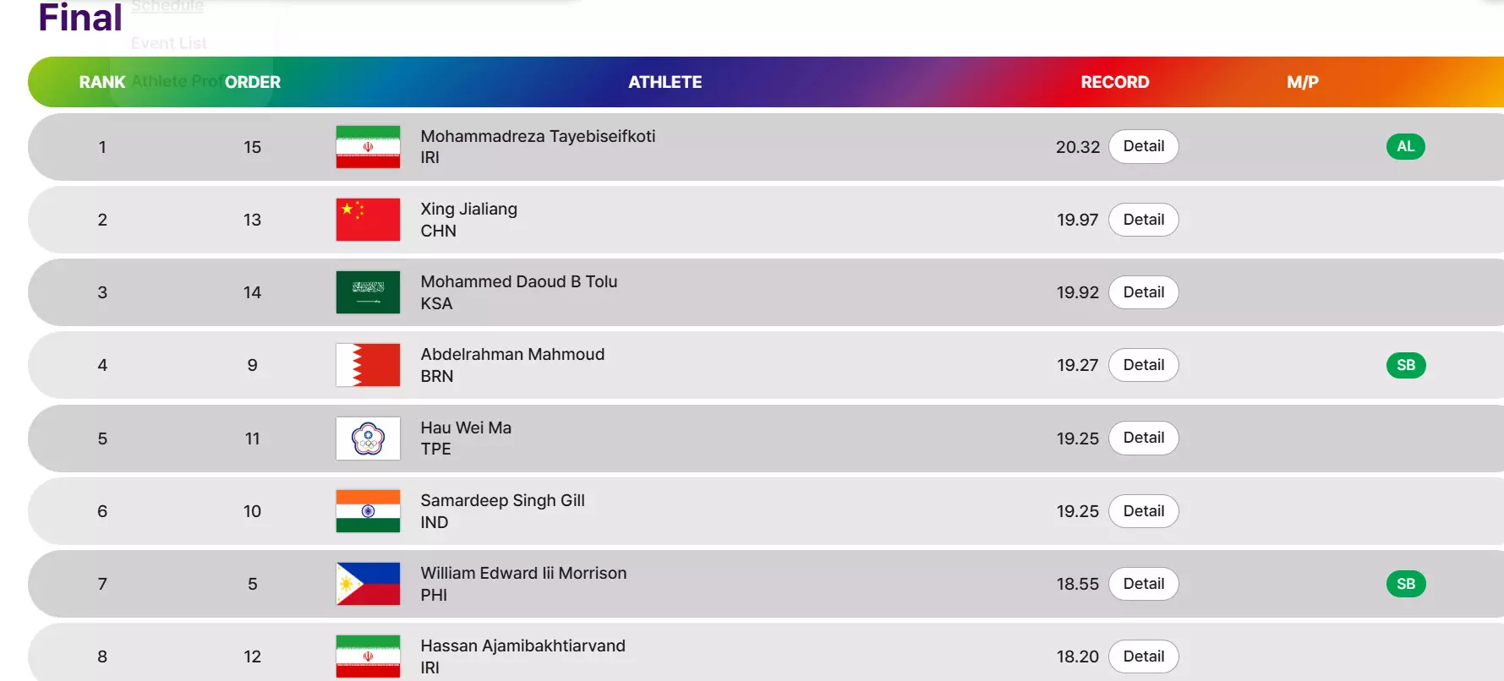Image resolution: width=1504 pixels, height=681 pixels.
Task: Click the Bahrain flag for Abdelrahman Mahmoud
Action: point(368,365)
